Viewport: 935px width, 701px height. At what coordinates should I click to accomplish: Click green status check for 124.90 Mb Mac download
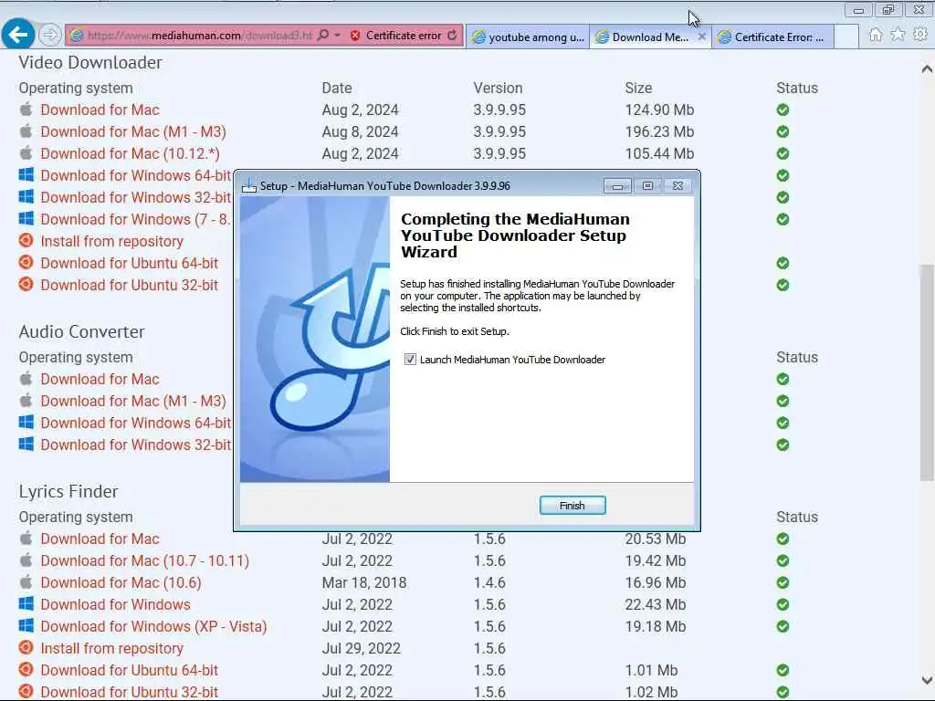point(783,110)
